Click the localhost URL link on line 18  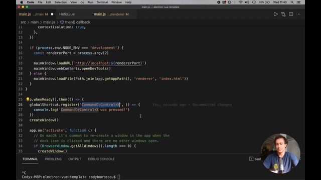click(x=108, y=63)
